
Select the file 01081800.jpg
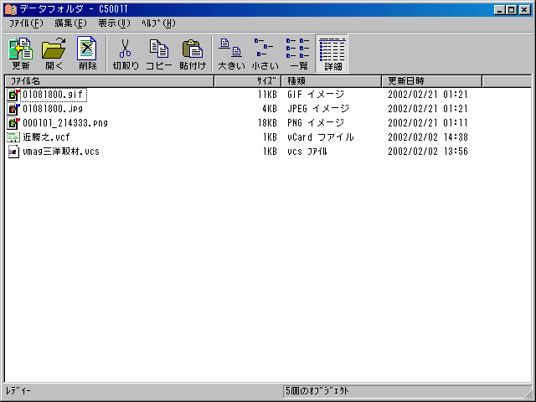[x=52, y=109]
